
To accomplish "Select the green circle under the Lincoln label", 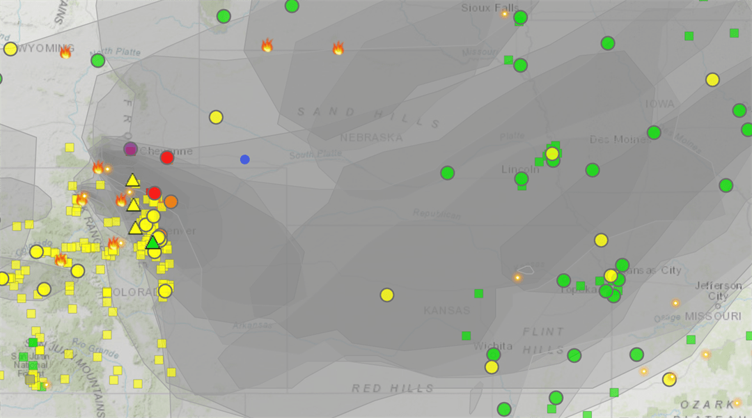I will coord(522,179).
